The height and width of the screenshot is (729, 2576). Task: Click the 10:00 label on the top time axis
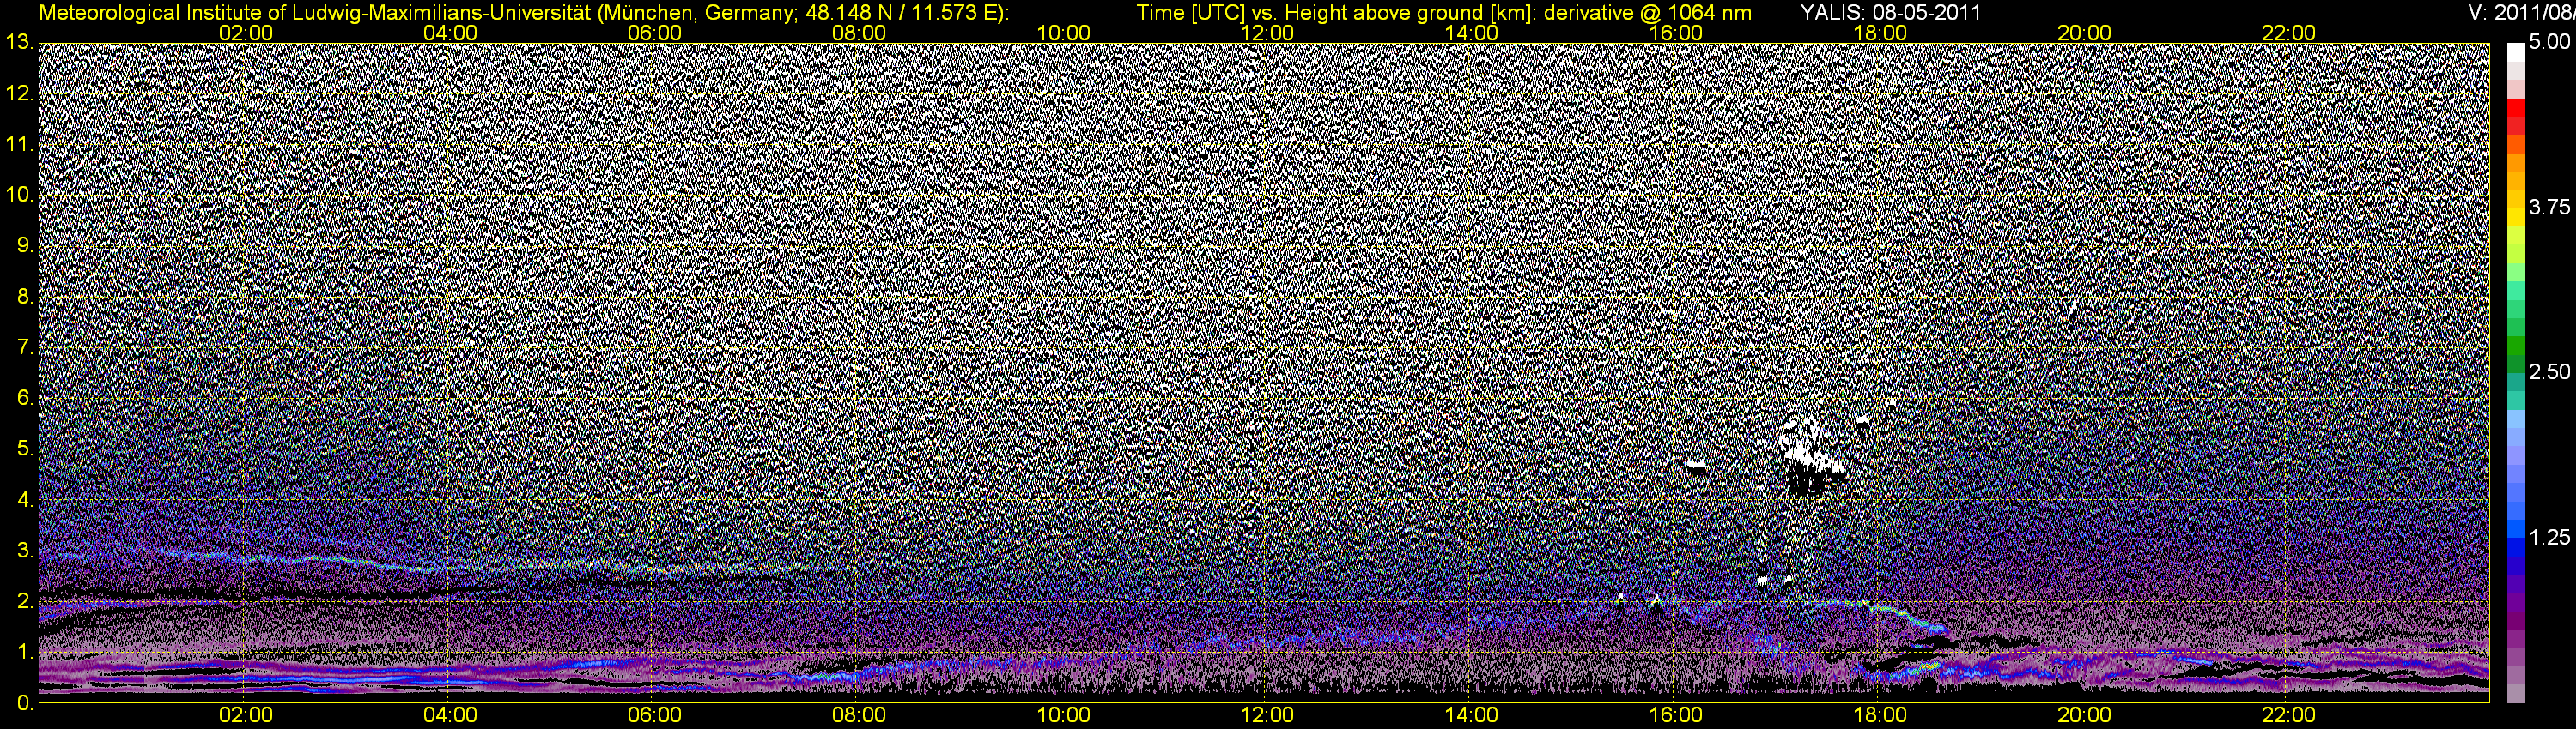click(x=1063, y=33)
